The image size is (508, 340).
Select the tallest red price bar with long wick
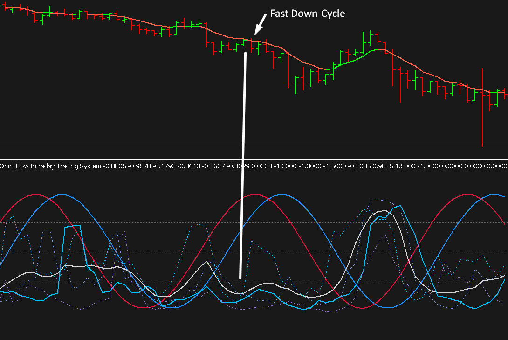482,107
